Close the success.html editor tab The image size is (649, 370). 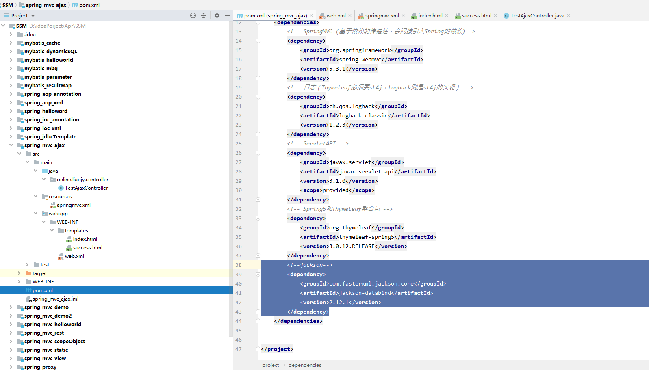tap(495, 16)
